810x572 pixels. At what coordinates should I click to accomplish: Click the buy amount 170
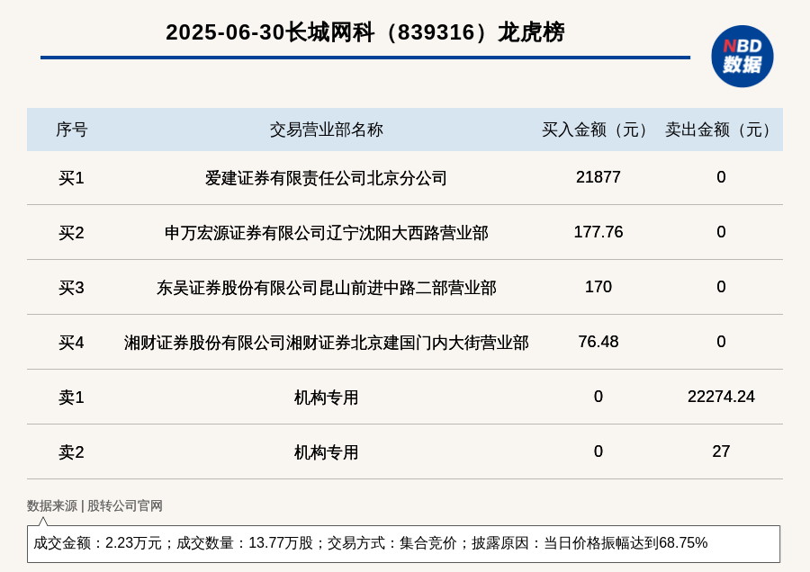click(598, 287)
